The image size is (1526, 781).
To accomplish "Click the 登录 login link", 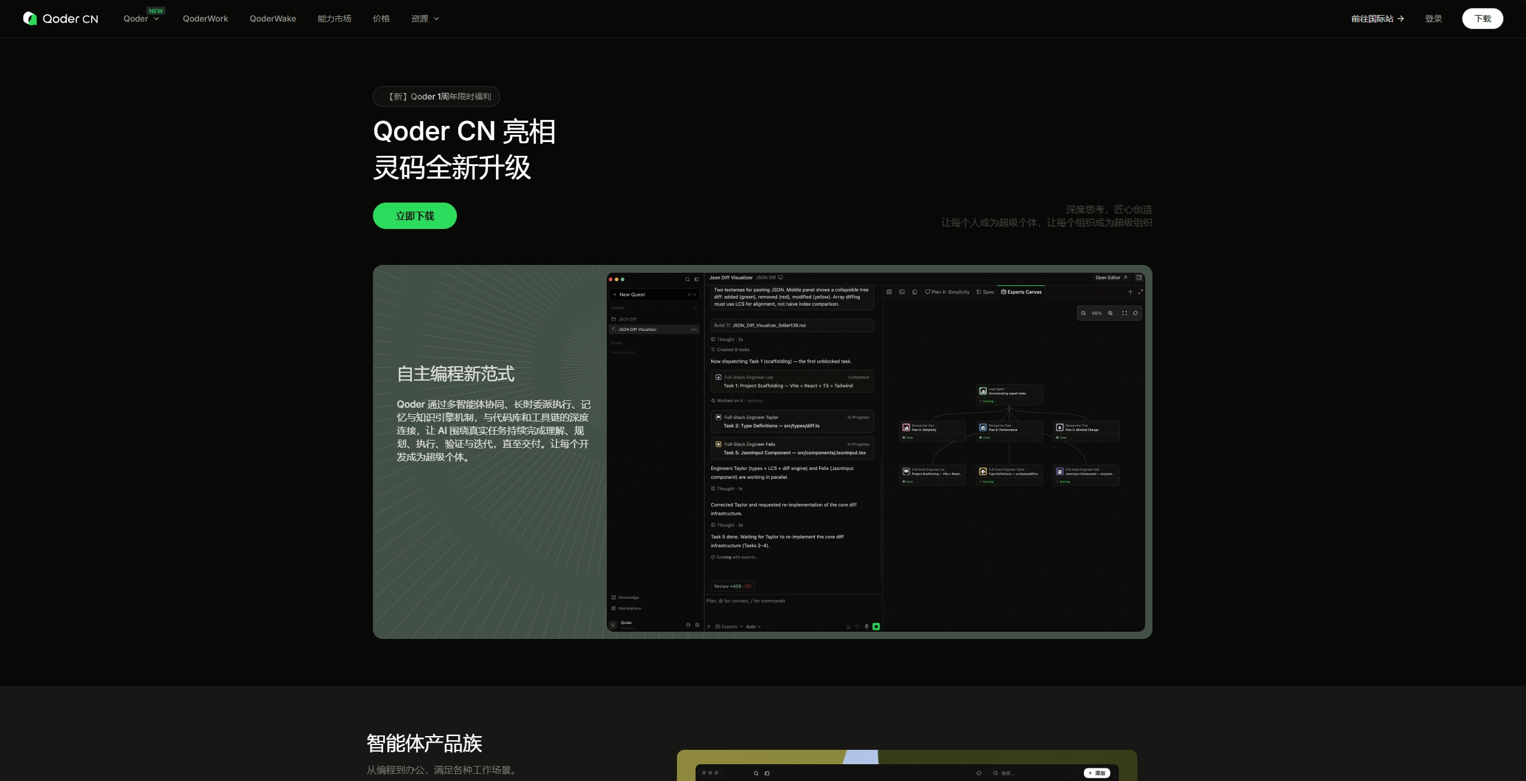I will coord(1434,19).
